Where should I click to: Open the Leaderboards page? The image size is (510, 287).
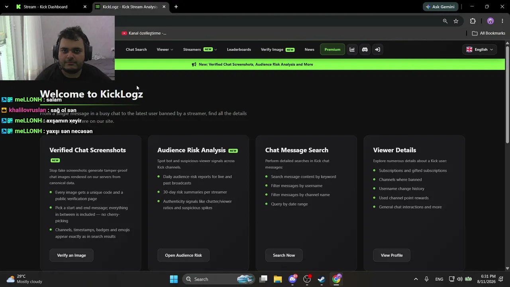[x=239, y=49]
